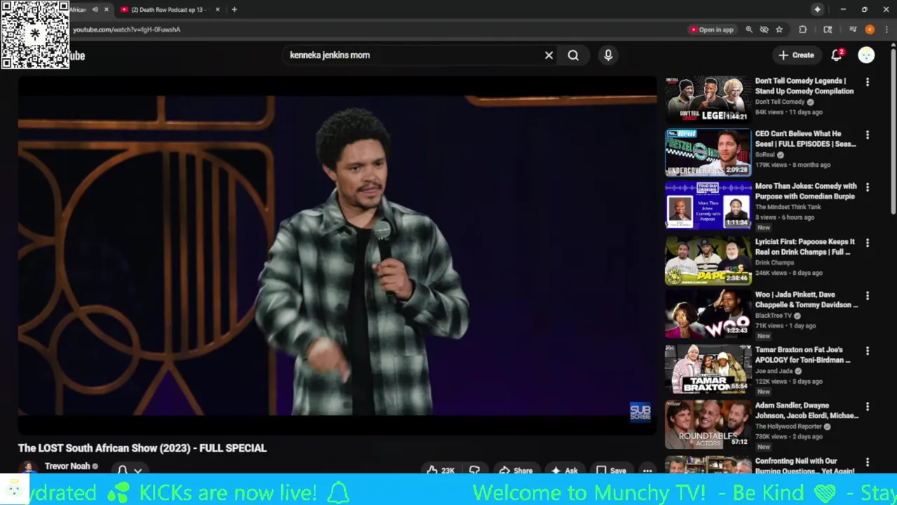Open the 'Open in app' chip
The width and height of the screenshot is (897, 505).
[x=711, y=29]
